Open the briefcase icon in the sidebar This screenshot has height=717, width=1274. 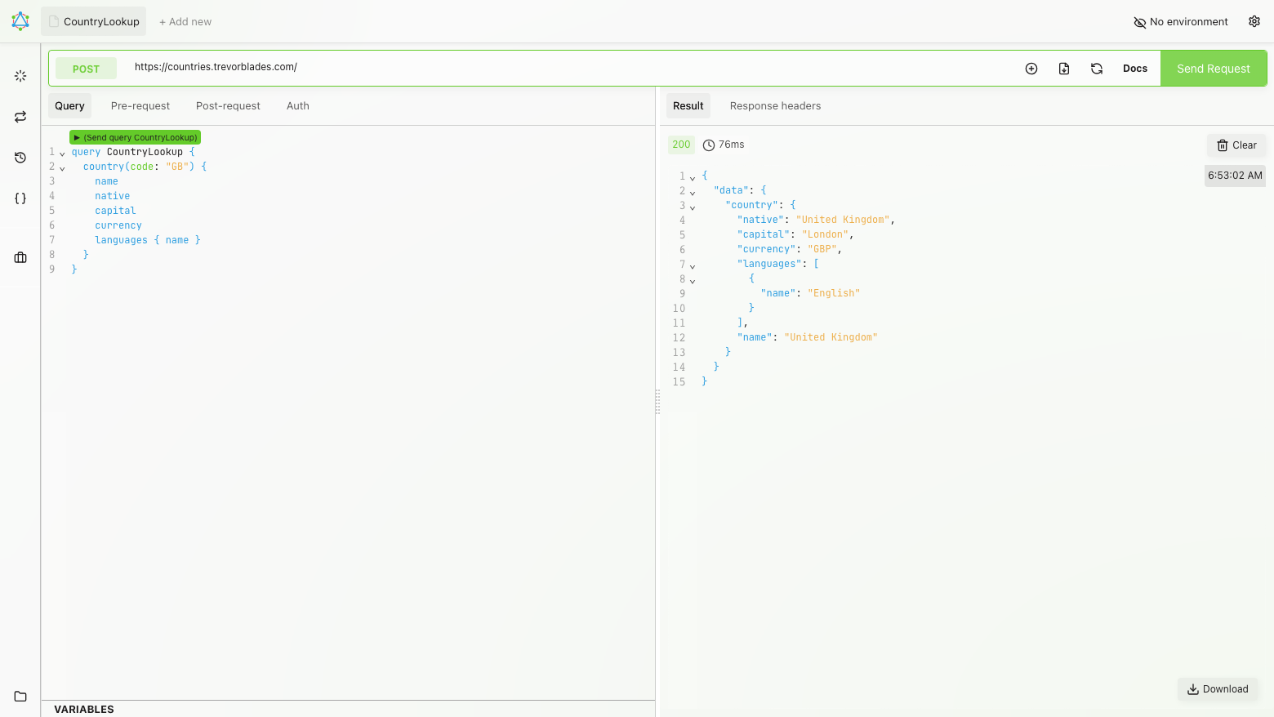(20, 257)
